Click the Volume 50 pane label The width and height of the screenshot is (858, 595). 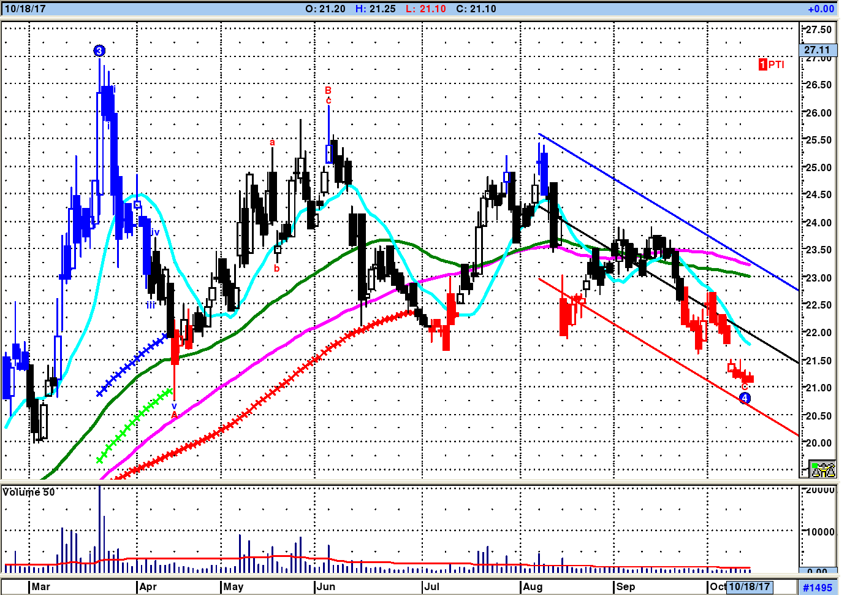29,492
